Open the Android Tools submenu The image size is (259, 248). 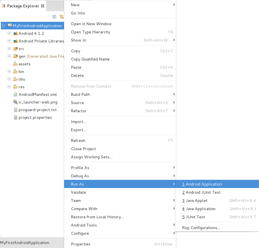click(120, 225)
